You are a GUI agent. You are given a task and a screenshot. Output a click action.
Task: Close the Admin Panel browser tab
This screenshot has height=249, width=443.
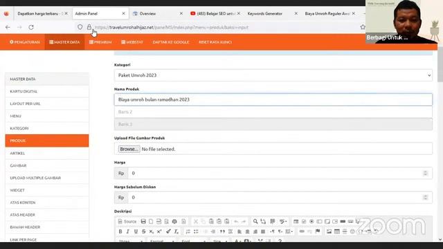(123, 14)
